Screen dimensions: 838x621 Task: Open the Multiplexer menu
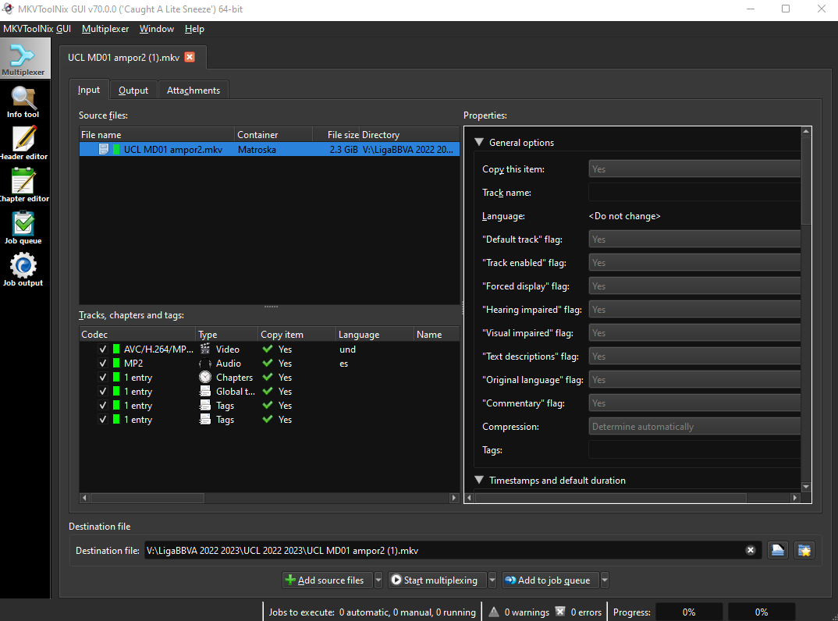(105, 29)
